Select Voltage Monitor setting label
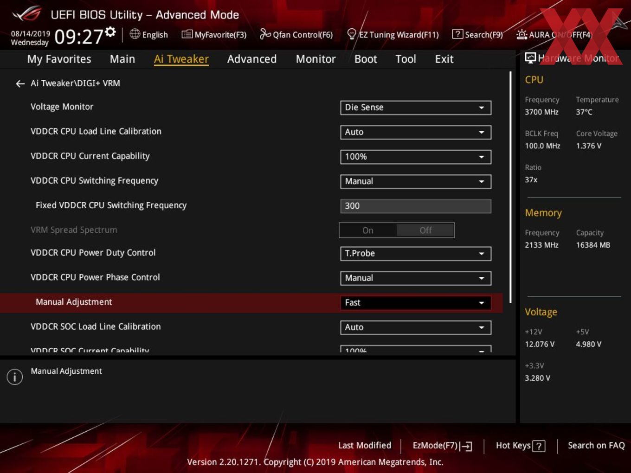Screen dimensions: 631x473 62,107
